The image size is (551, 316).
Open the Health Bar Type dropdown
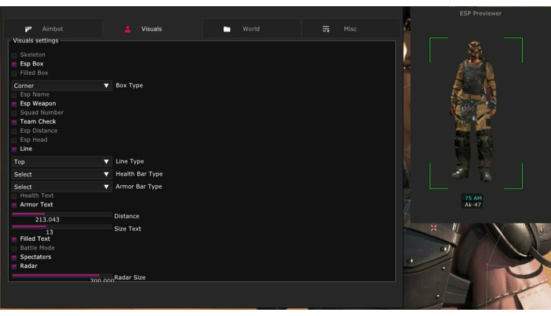[x=62, y=174]
